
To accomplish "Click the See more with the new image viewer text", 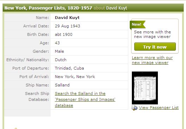I will pos(152,34).
